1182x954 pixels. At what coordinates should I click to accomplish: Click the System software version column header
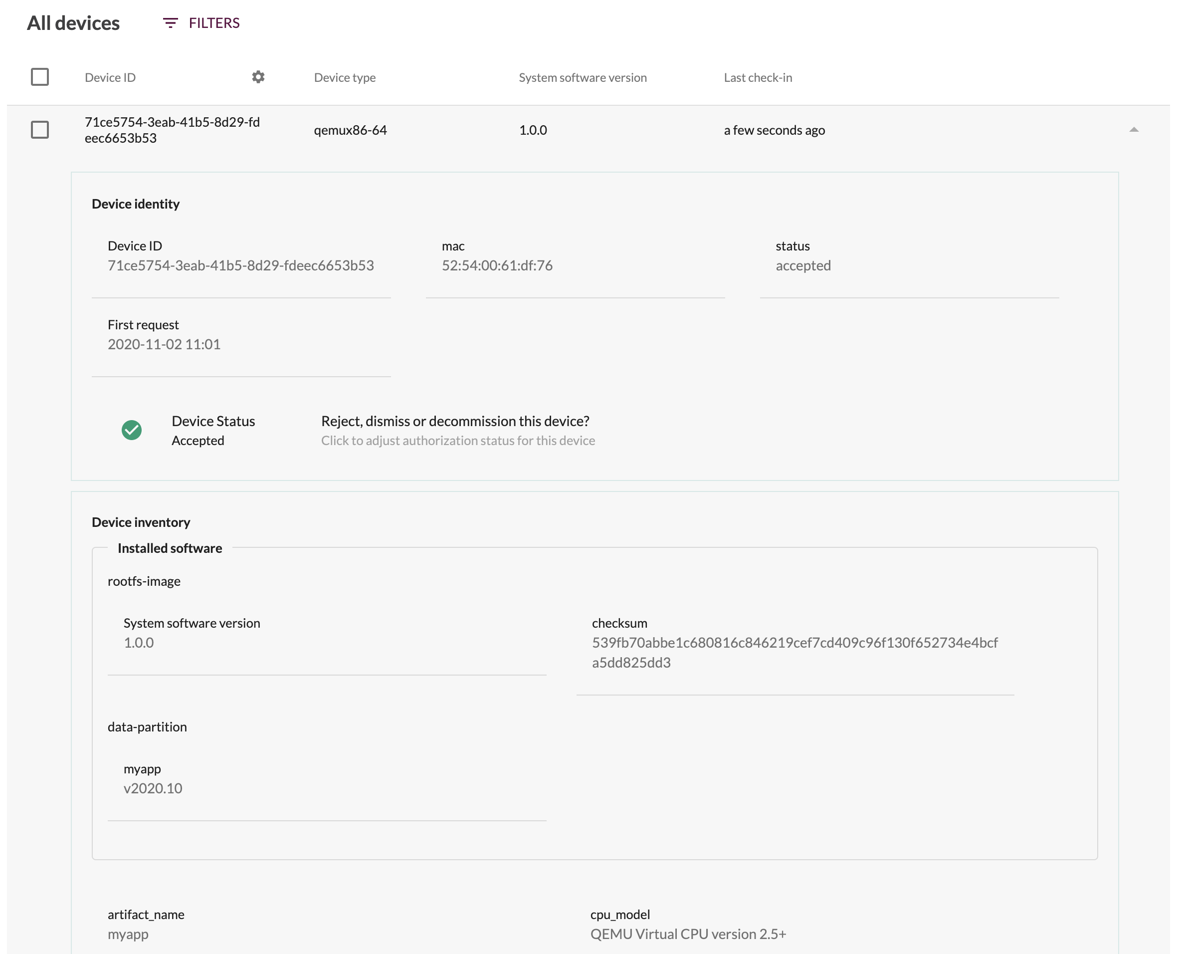click(x=582, y=77)
